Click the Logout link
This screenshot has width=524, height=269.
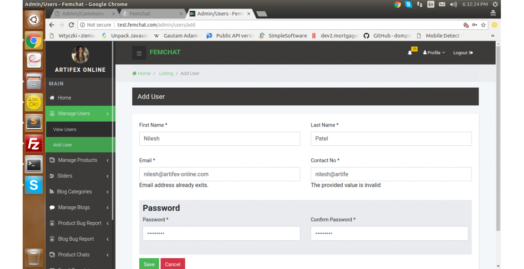coord(463,53)
